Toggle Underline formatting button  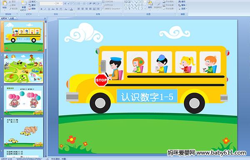coord(49,9)
